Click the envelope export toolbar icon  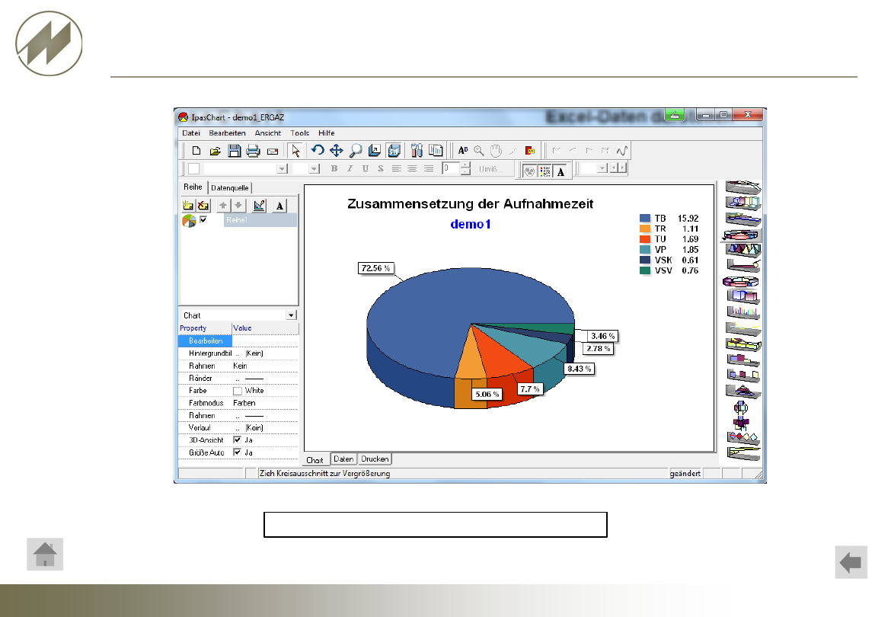(272, 151)
